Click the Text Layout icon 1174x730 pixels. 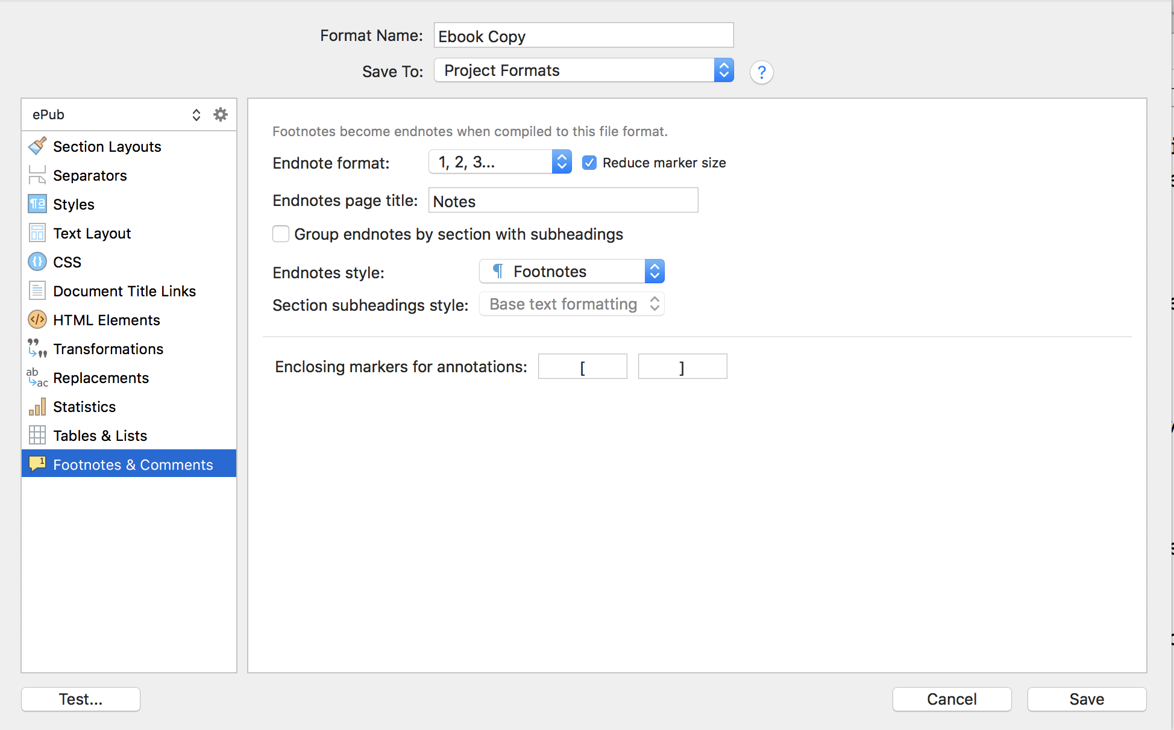tap(37, 232)
